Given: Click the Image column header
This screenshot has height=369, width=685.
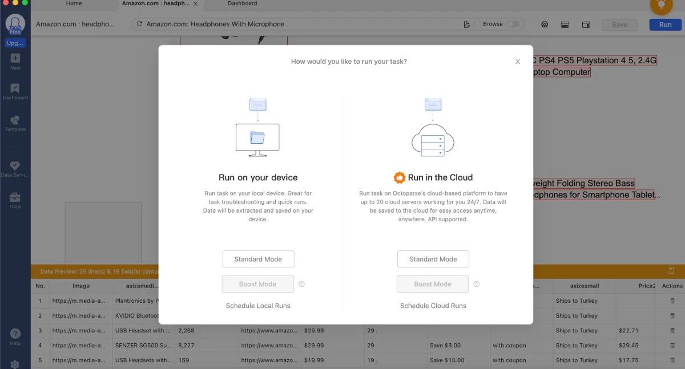Looking at the screenshot, I should tap(81, 286).
